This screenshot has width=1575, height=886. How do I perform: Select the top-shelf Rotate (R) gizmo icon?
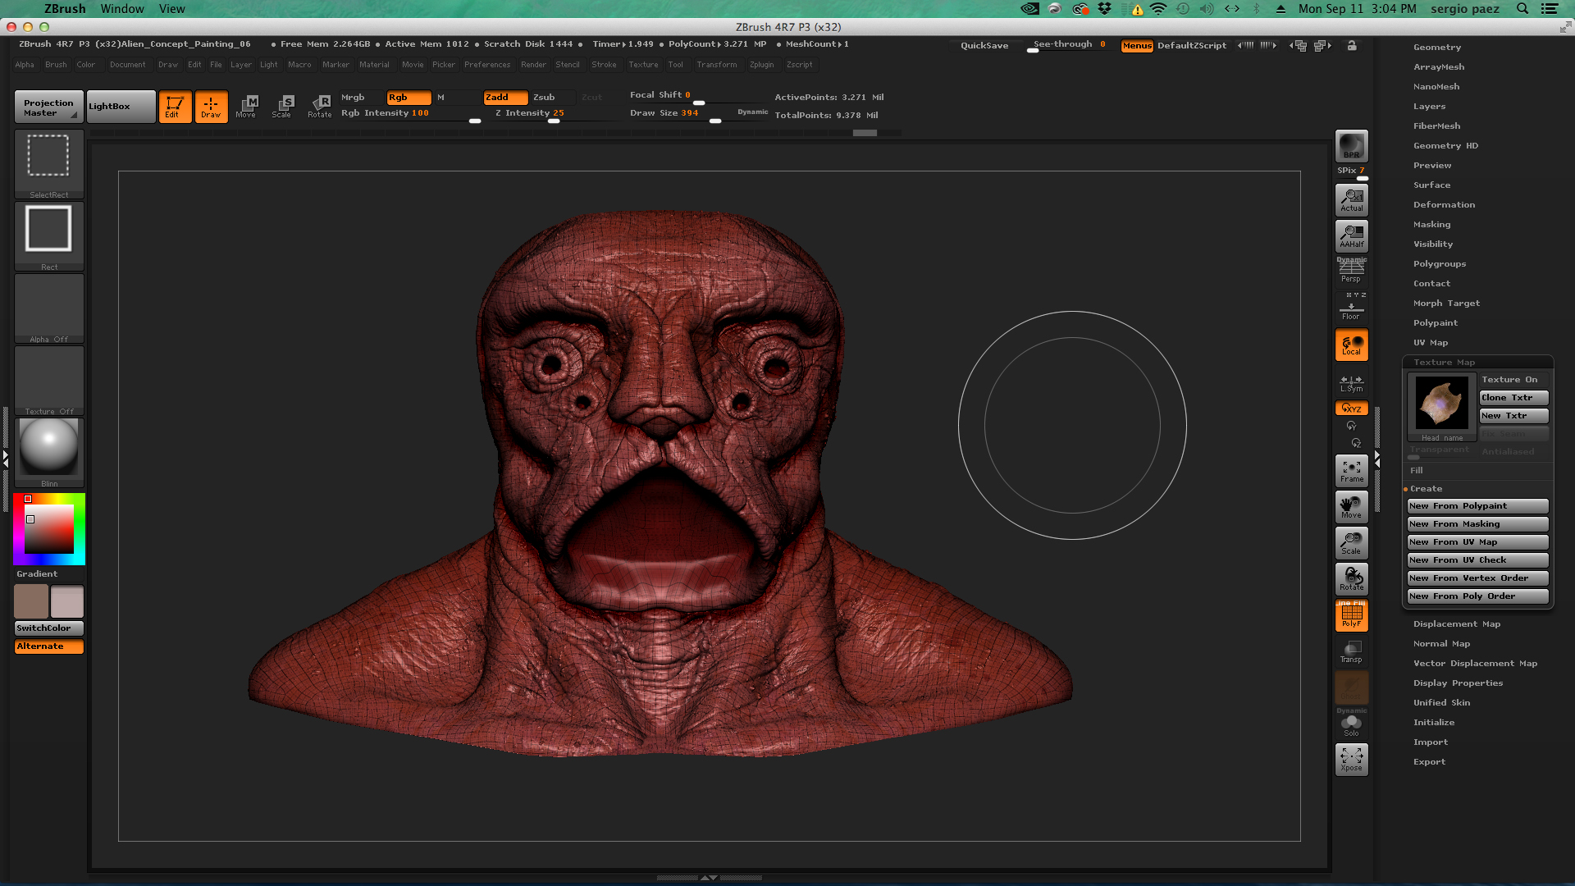(x=319, y=107)
